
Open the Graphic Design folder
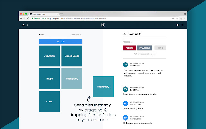click(72, 56)
